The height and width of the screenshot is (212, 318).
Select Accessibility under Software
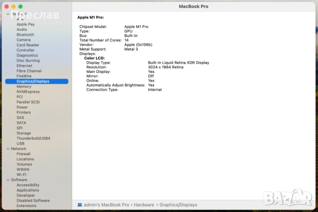[28, 185]
